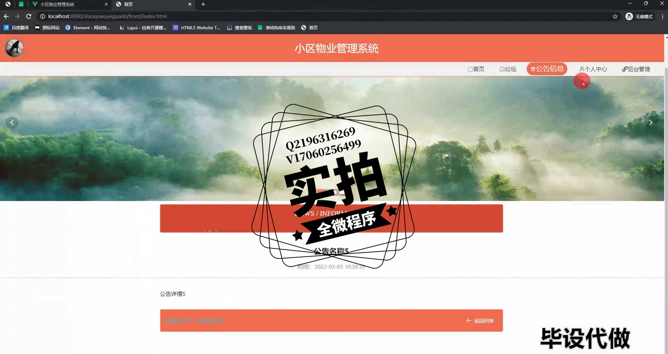Screen dimensions: 668x354
Task: Switch to the 小区物业管理系统 tab
Action: pos(70,4)
